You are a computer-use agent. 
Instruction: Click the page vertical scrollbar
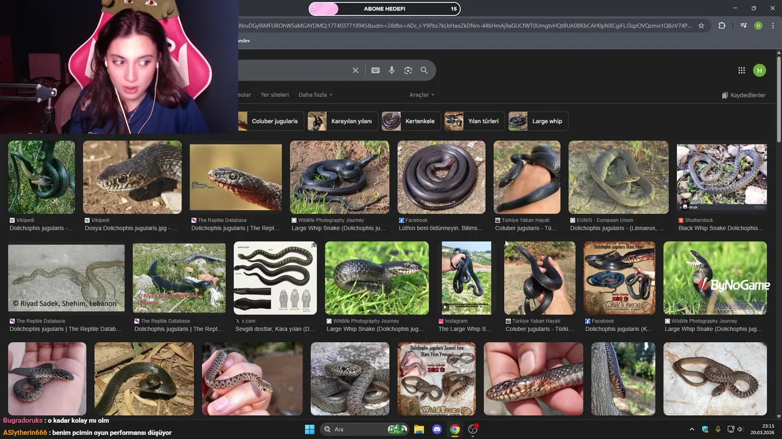778,100
